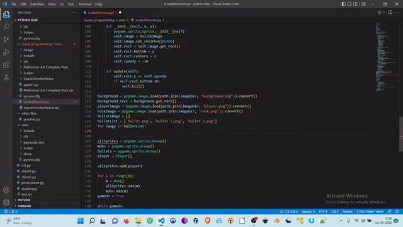
Task: Open test.txt file
Action: [46, 194]
